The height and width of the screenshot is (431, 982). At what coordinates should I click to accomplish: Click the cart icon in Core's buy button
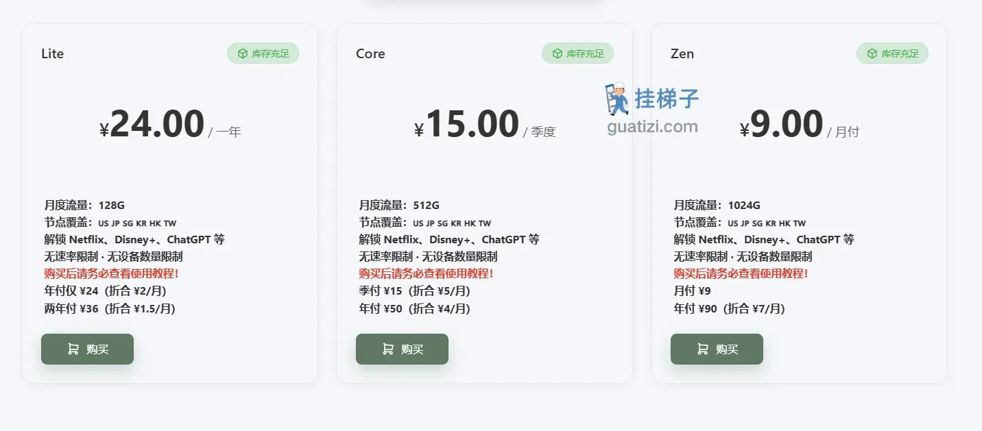tap(388, 349)
